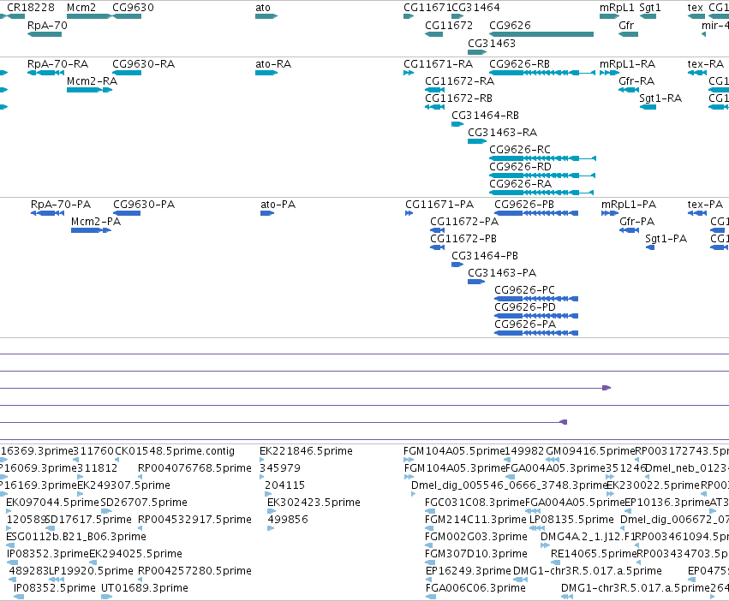This screenshot has width=729, height=601.
Task: Click the FGM002G03.3prime EST label
Action: [x=476, y=537]
